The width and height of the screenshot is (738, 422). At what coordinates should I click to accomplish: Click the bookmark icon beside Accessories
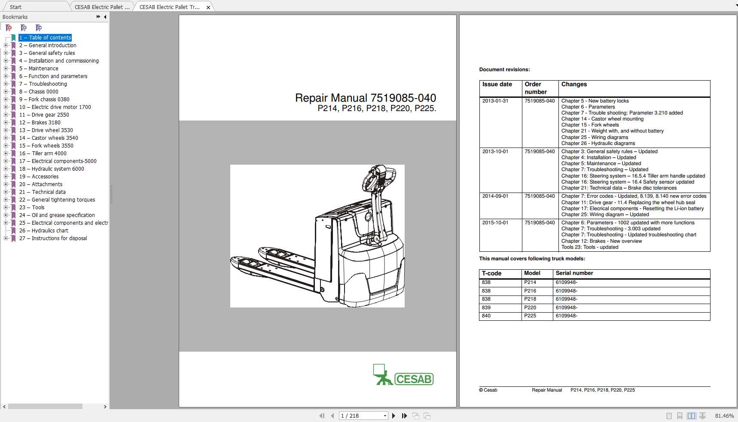(x=14, y=177)
